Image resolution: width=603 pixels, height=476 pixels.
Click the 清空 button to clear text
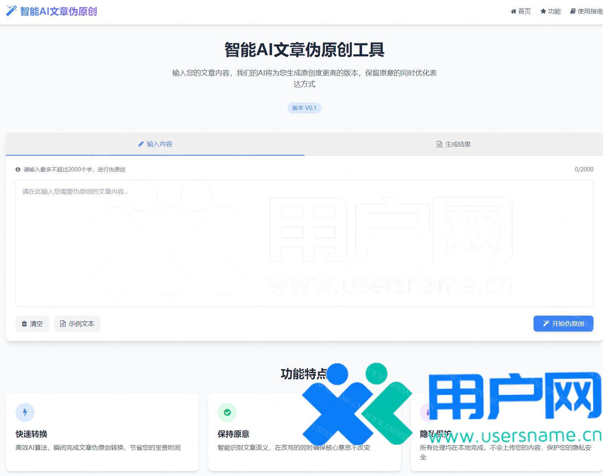click(32, 324)
